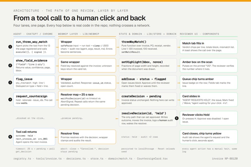Click the decisions.ts file name

coord(76,159)
